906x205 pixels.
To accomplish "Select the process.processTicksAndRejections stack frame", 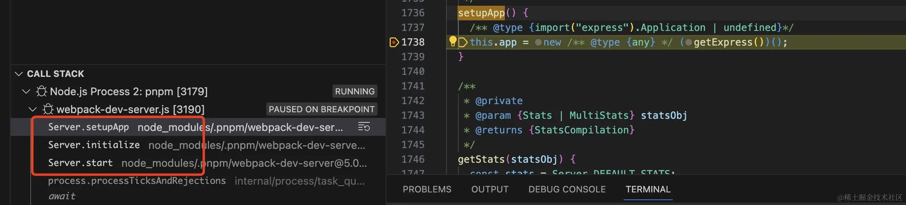I will click(137, 181).
